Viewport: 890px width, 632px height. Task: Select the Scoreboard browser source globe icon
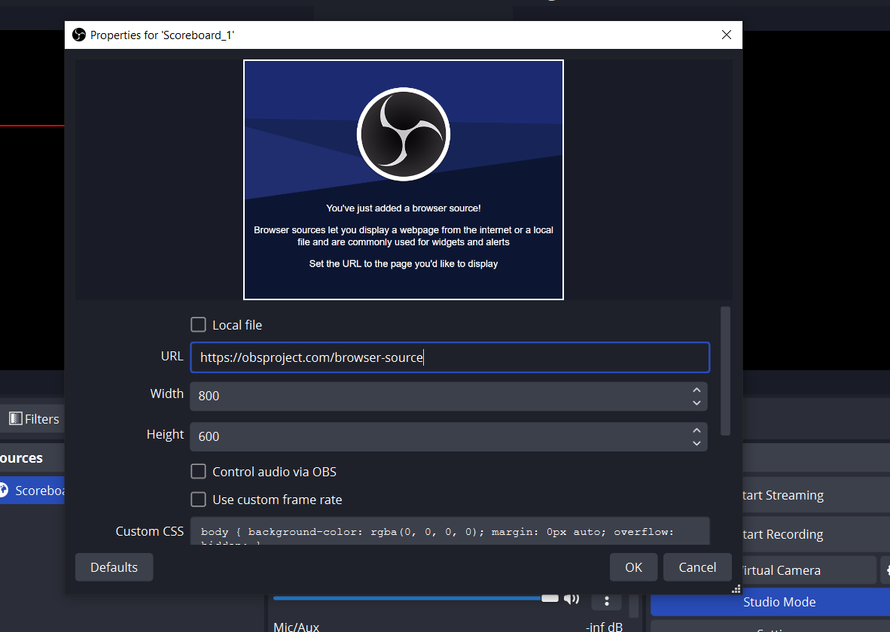pyautogui.click(x=4, y=491)
